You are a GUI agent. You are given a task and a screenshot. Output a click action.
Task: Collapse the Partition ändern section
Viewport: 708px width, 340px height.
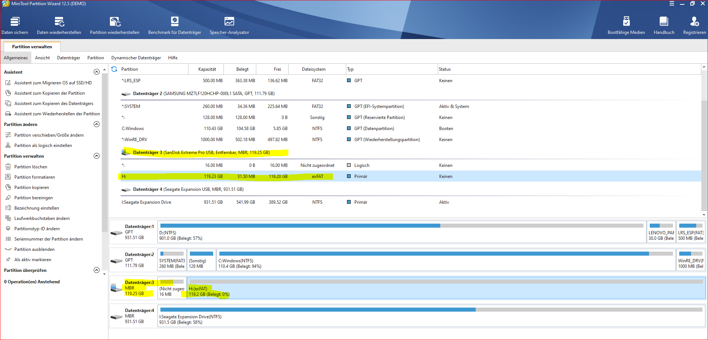97,124
